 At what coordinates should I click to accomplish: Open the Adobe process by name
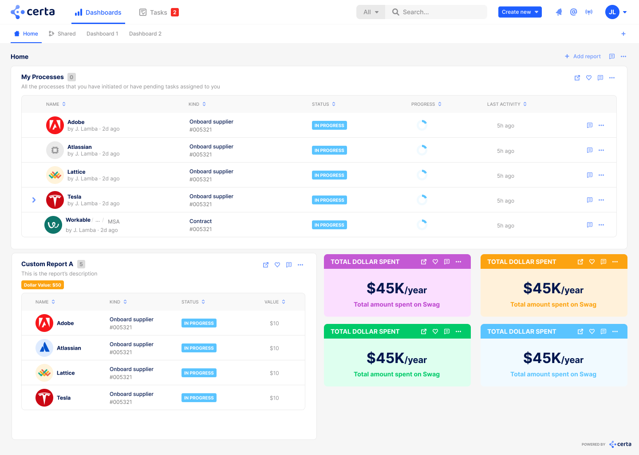[x=76, y=122]
